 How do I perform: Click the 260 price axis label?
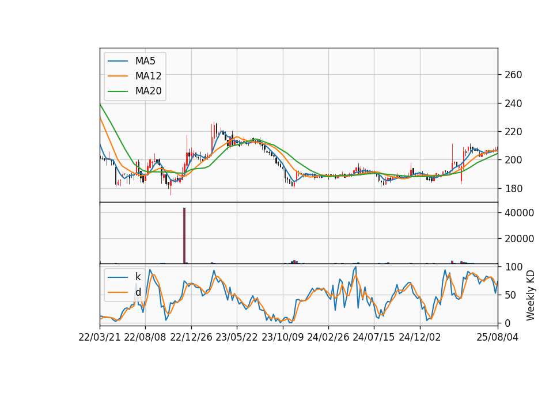[x=513, y=75]
